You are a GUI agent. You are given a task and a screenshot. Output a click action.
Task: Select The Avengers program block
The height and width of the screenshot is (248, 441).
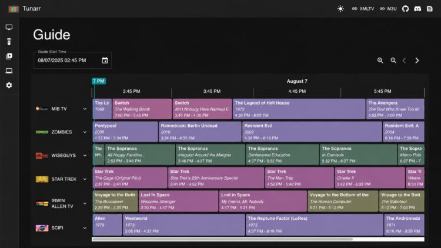(395, 109)
